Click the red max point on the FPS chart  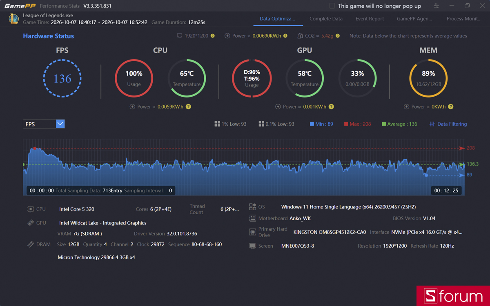coord(35,149)
